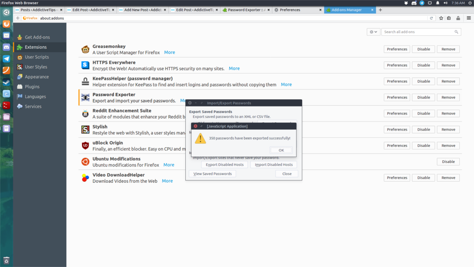Disable Ubuntu Modifications extension
This screenshot has width=474, height=267.
448,161
